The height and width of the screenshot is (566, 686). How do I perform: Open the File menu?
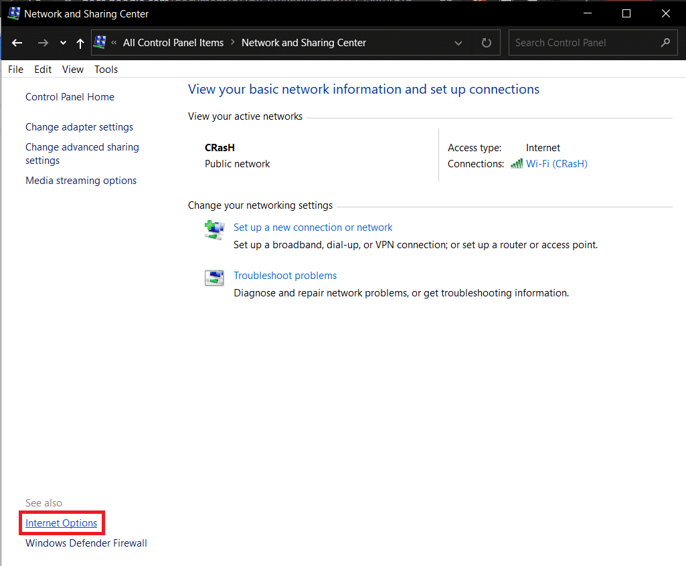point(15,70)
